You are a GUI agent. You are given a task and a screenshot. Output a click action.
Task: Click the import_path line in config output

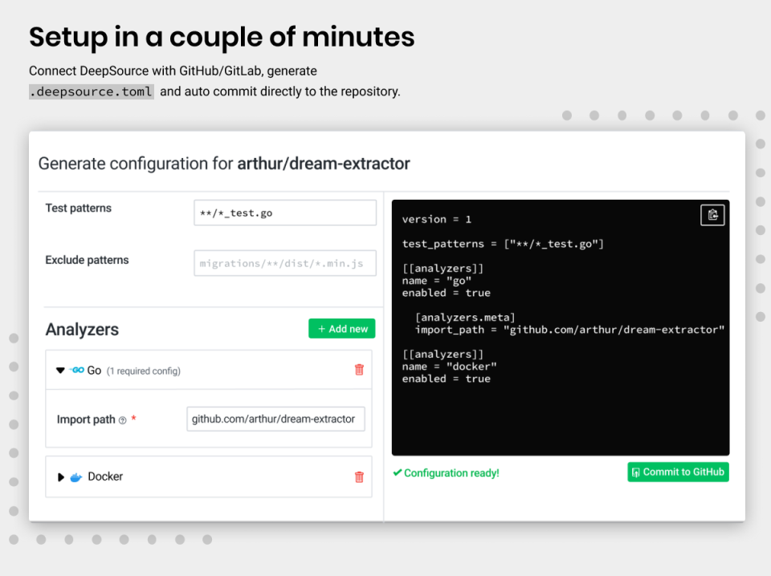tap(570, 330)
